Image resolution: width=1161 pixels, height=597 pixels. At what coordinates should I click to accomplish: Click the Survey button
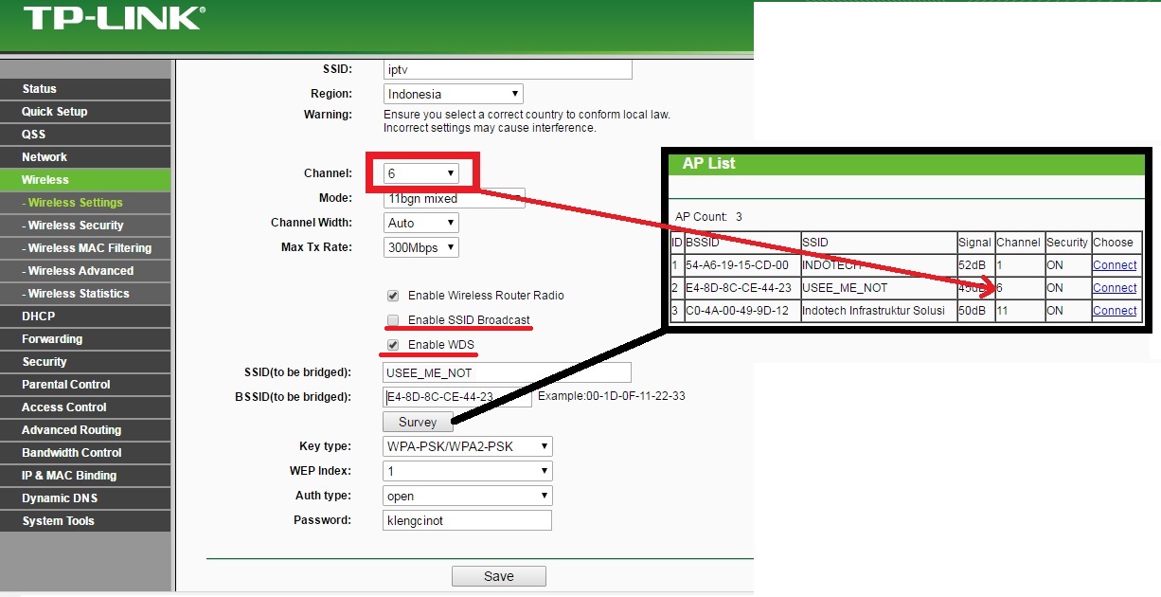point(418,422)
